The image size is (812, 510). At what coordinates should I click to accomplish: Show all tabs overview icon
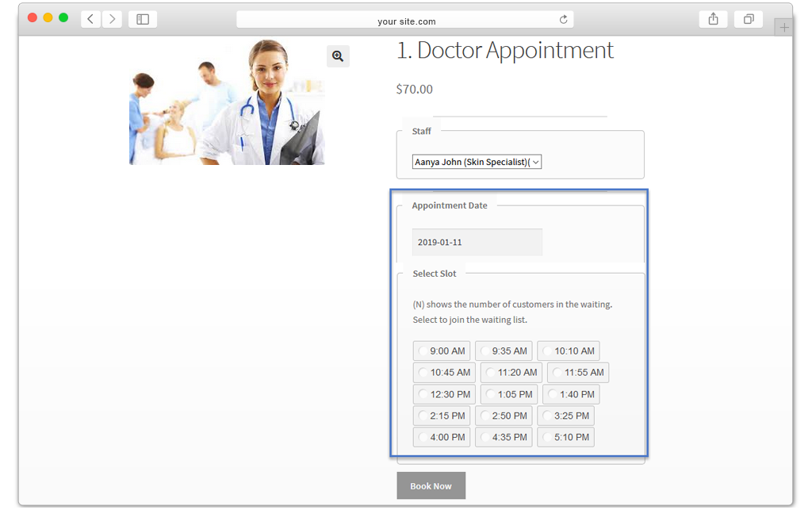tap(749, 19)
